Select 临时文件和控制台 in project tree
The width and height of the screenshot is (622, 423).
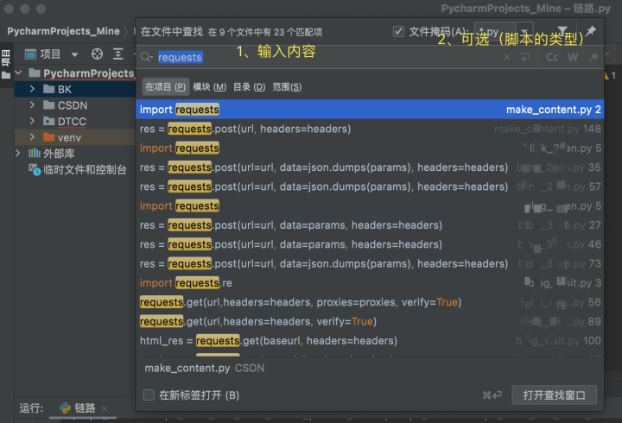tap(78, 170)
